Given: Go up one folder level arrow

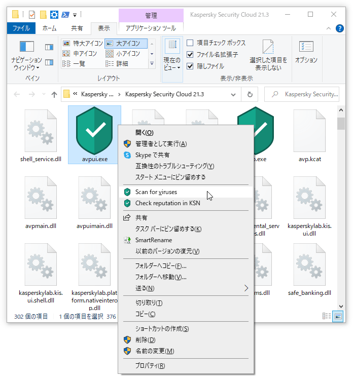Looking at the screenshot, I should [54, 94].
